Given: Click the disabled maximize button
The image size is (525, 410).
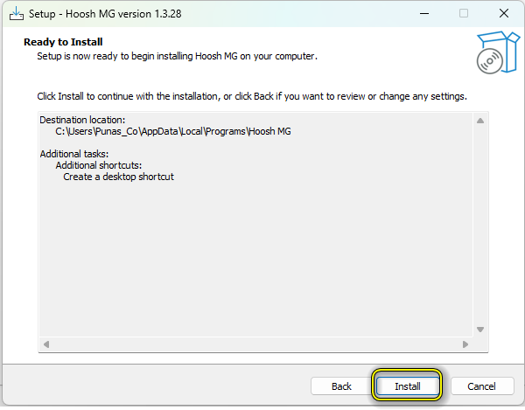Looking at the screenshot, I should tap(464, 14).
